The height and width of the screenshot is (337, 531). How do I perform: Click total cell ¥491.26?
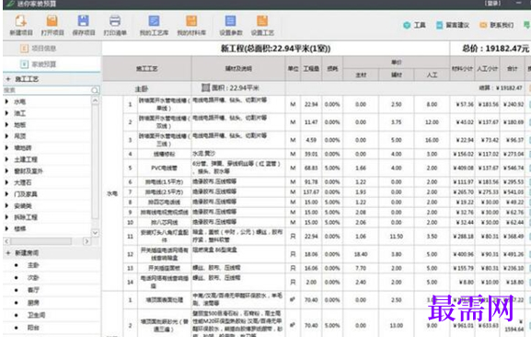pyautogui.click(x=514, y=254)
